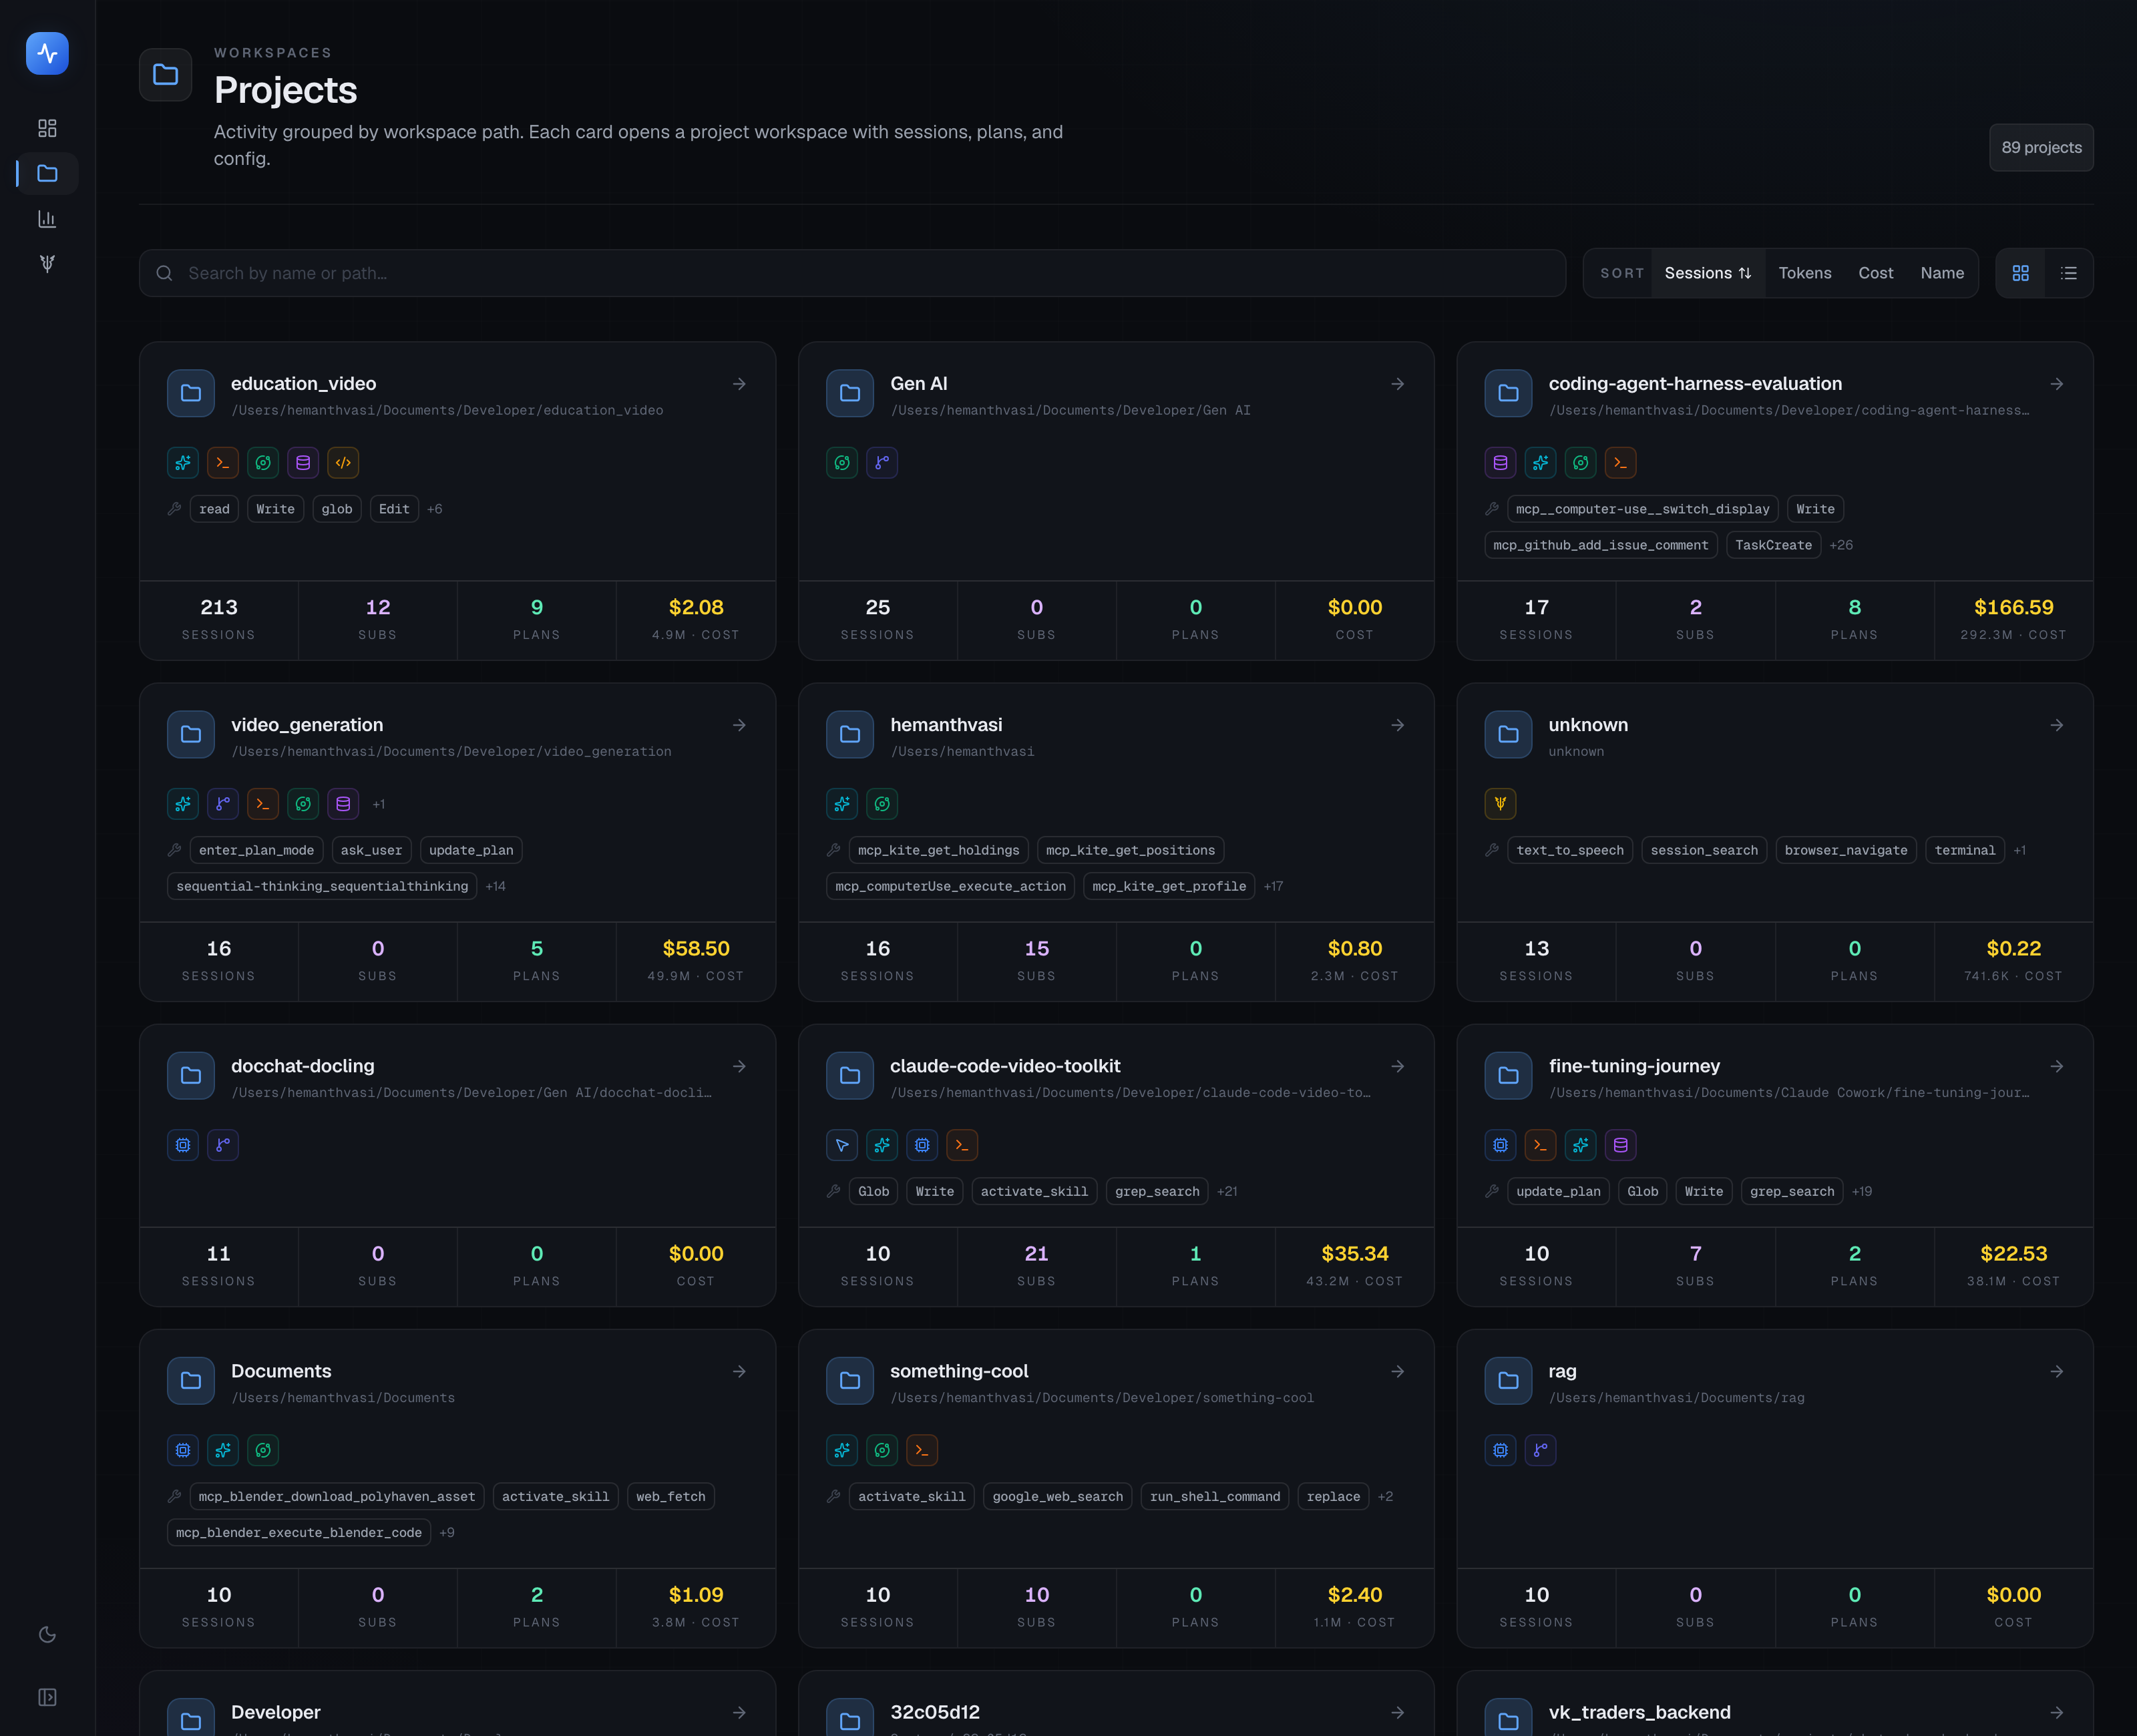
Task: Sort projects by Name
Action: tap(1941, 273)
